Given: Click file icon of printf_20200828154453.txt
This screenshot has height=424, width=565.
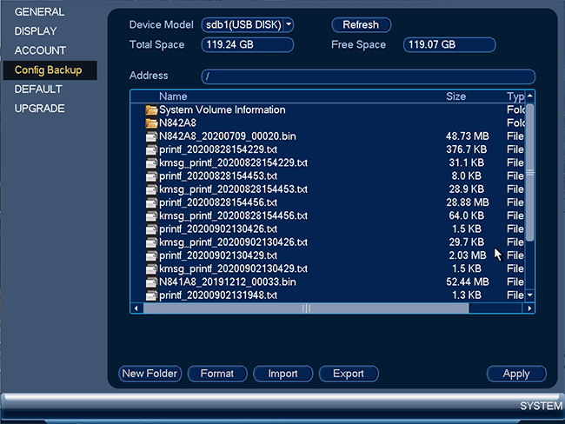Looking at the screenshot, I should 151,176.
